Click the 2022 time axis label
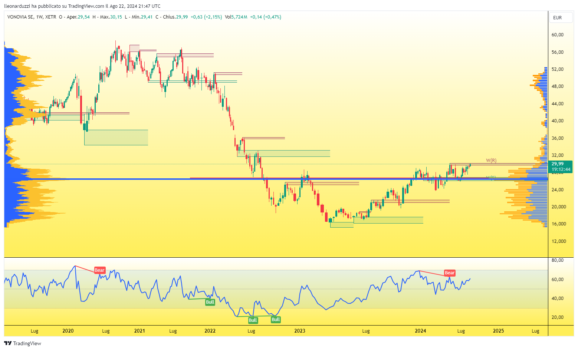The height and width of the screenshot is (350, 578). point(210,331)
